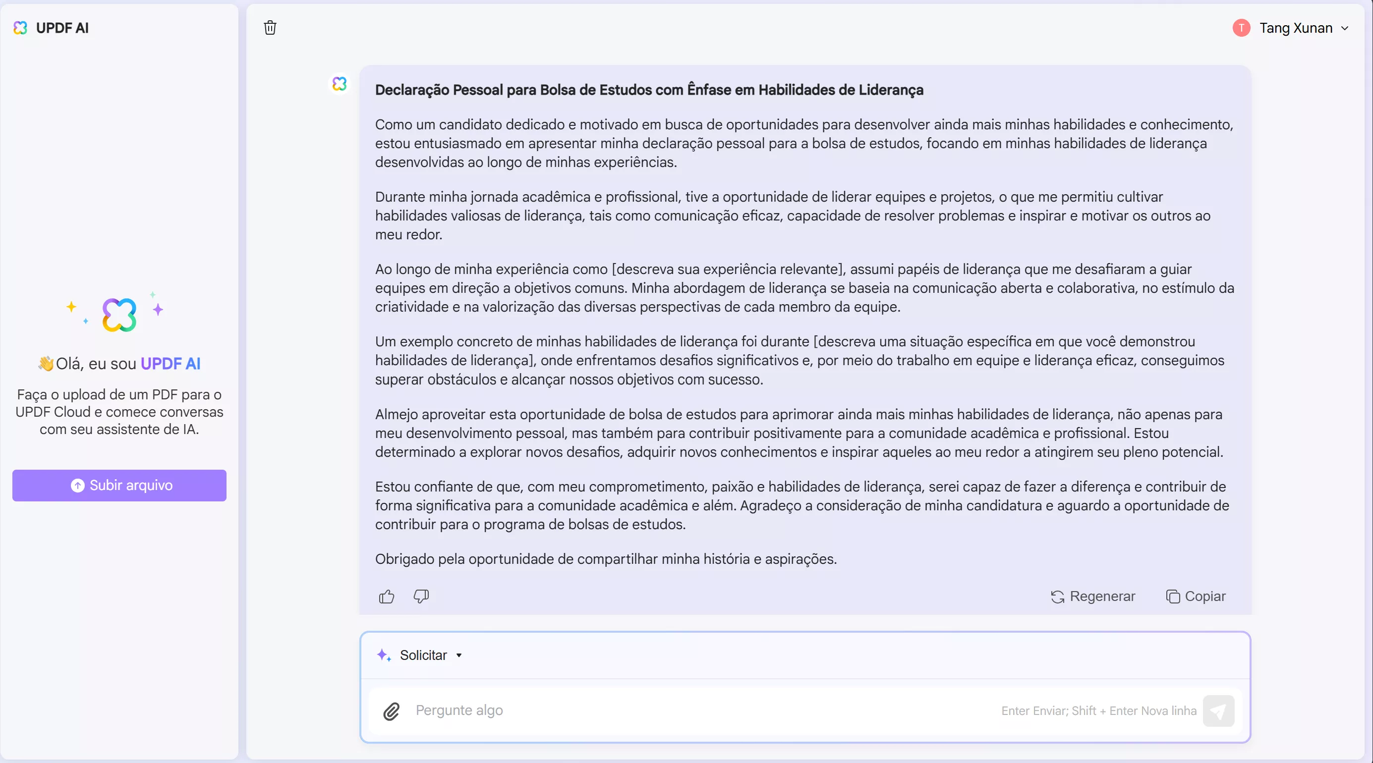Click the sparkle icon beside Solicitar
The height and width of the screenshot is (763, 1373).
383,655
